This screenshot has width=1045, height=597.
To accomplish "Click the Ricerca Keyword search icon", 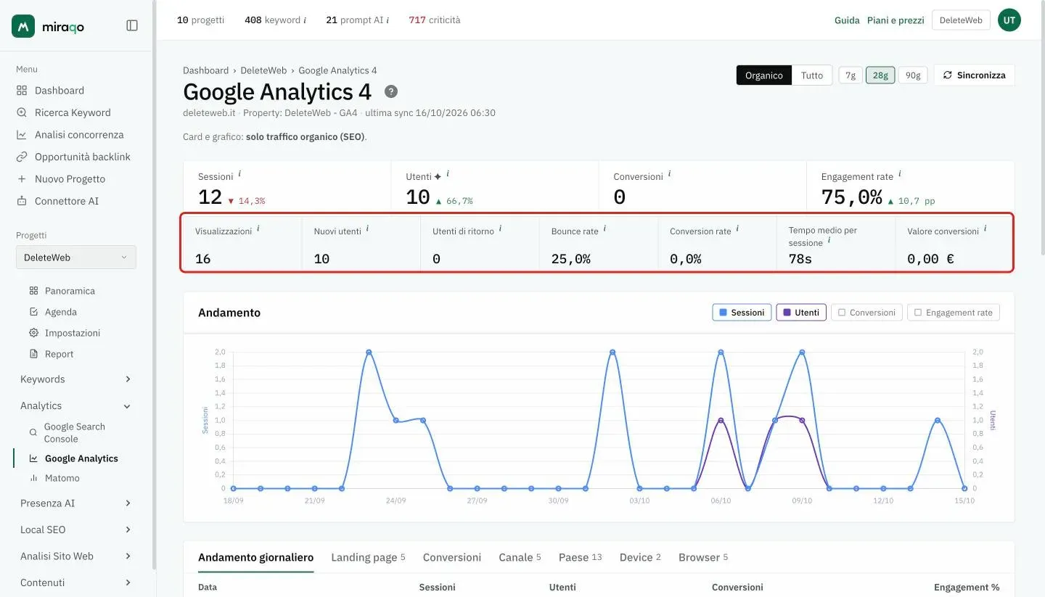I will 21,112.
